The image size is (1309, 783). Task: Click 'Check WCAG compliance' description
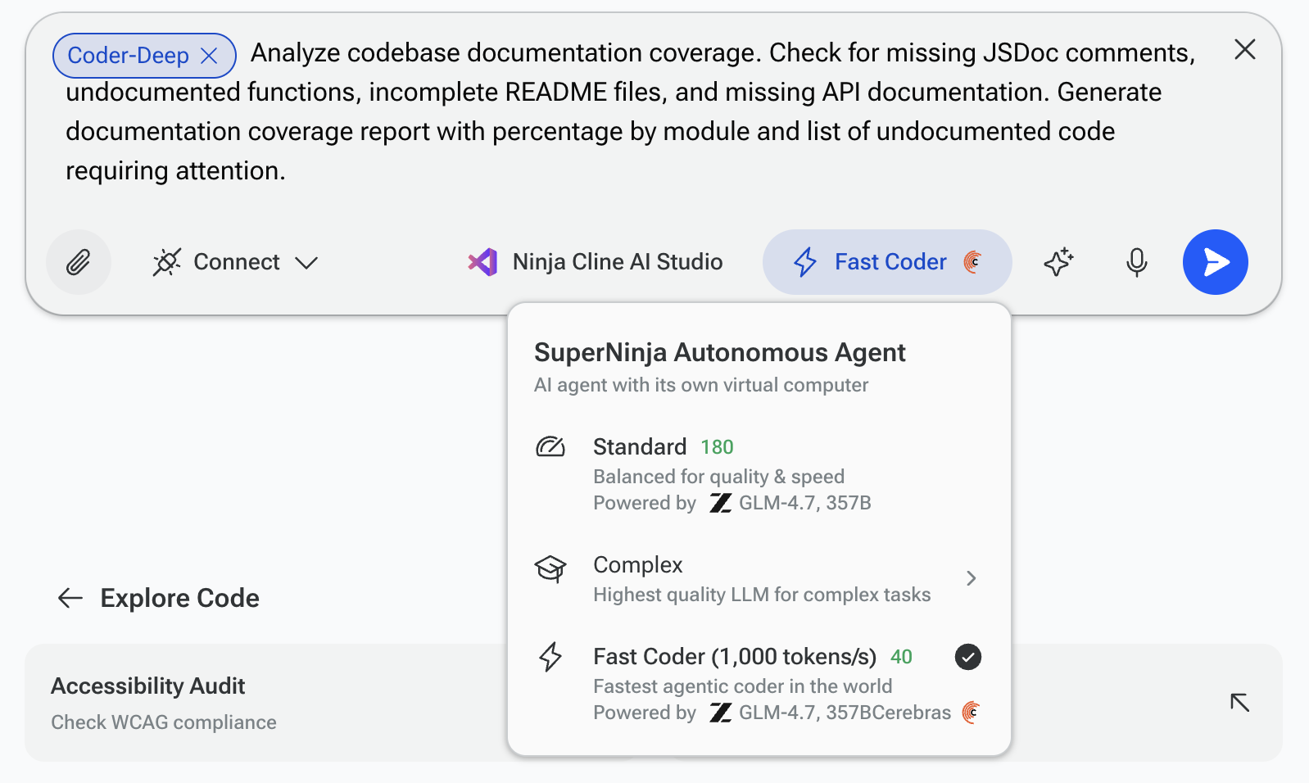click(x=164, y=722)
